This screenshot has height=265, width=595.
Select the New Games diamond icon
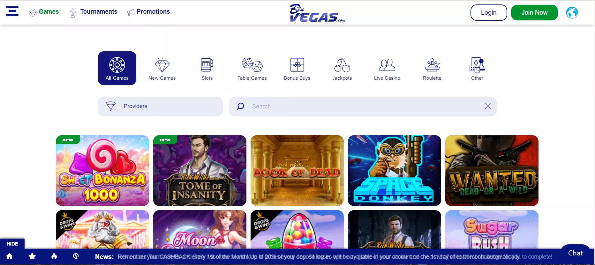coord(162,65)
